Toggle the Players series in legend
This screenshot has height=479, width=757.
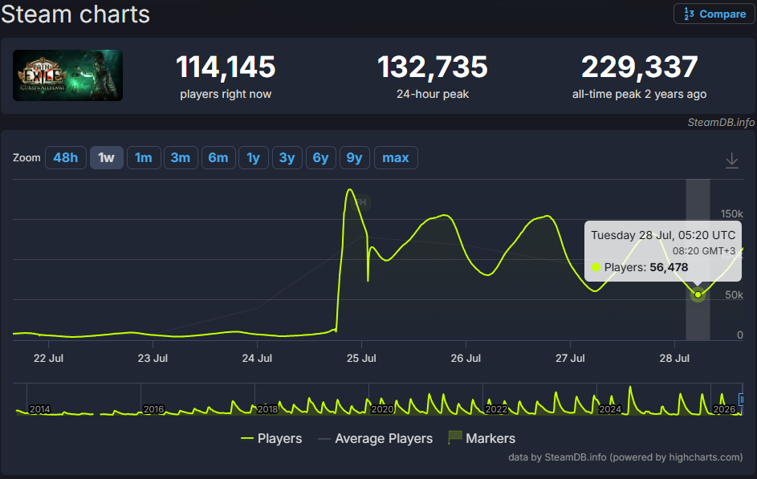tap(272, 438)
